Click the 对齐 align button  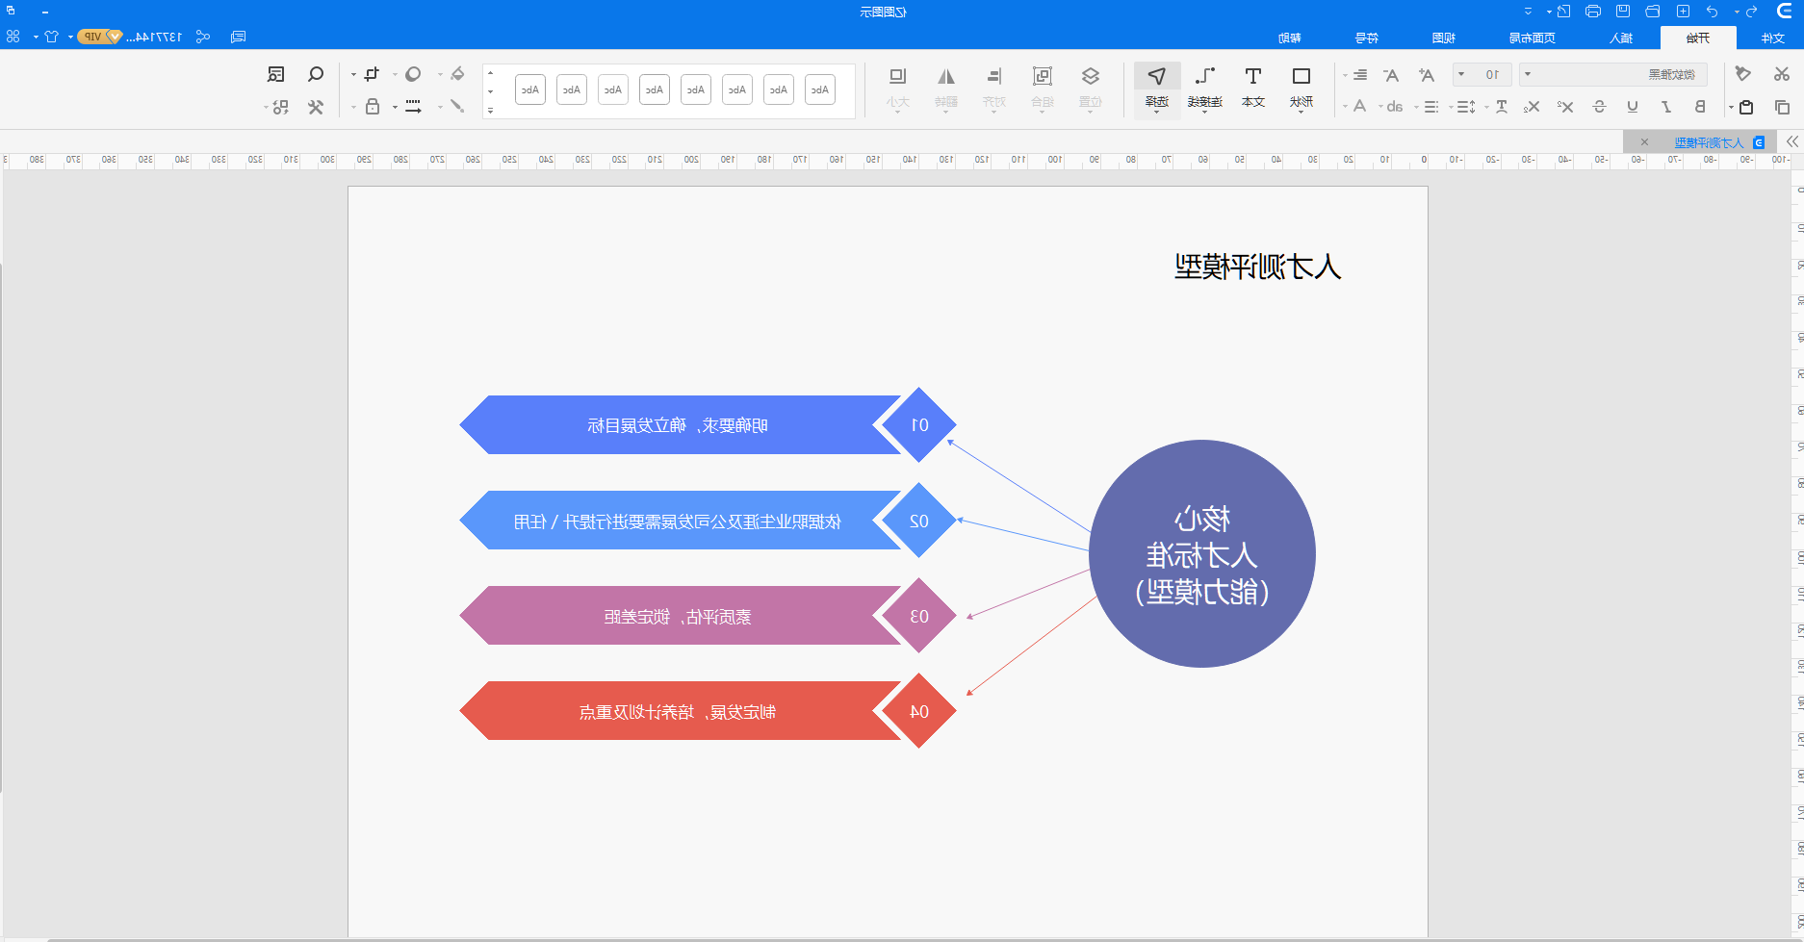[x=994, y=88]
